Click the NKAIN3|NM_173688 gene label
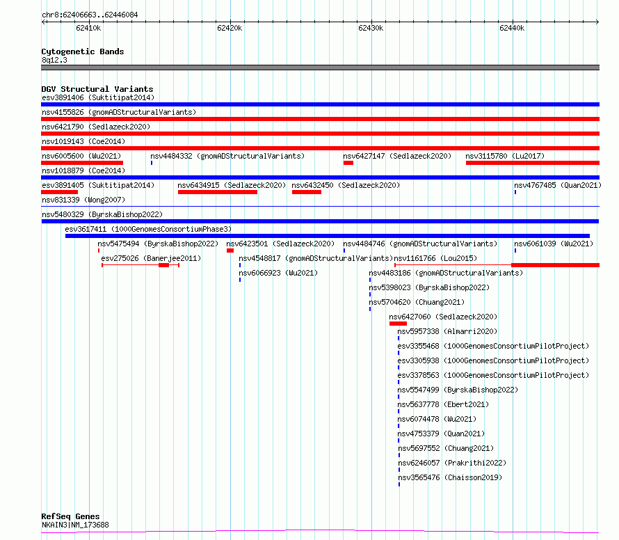Image resolution: width=619 pixels, height=540 pixels. [75, 525]
